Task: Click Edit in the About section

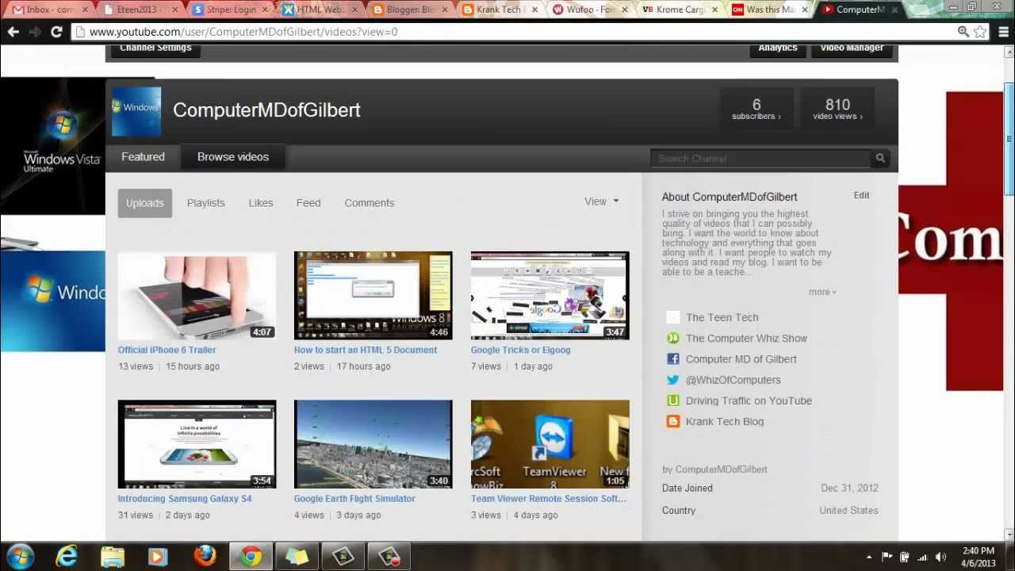Action: point(861,195)
